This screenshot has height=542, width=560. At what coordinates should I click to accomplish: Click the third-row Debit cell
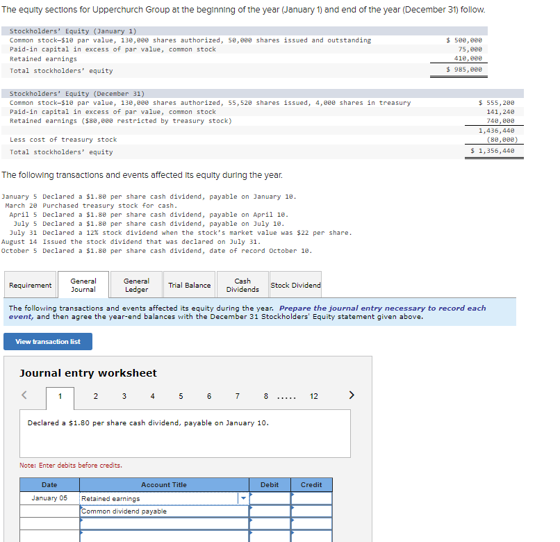[x=270, y=524]
